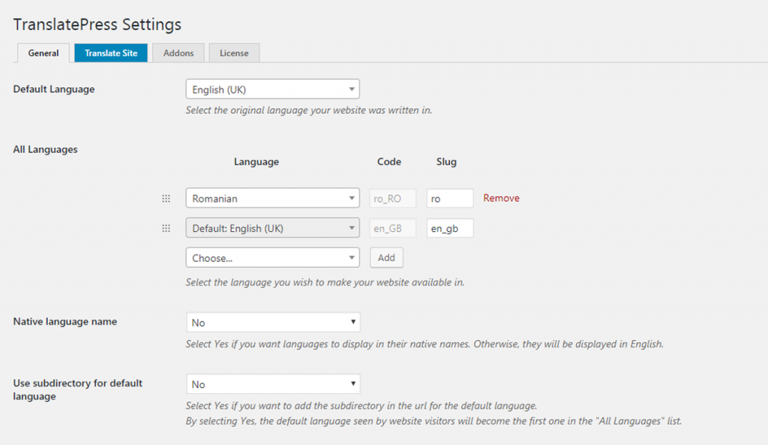The width and height of the screenshot is (768, 445).
Task: Click the 'Select the original language' help text
Action: click(308, 110)
